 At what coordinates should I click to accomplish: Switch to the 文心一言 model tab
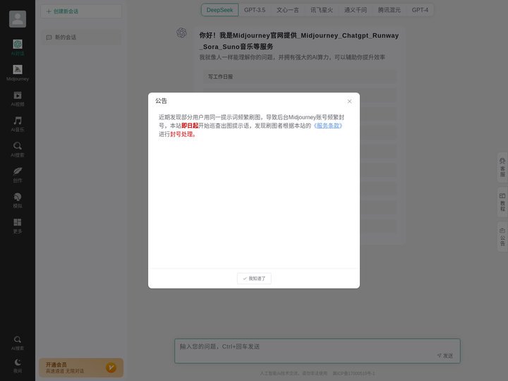click(287, 10)
